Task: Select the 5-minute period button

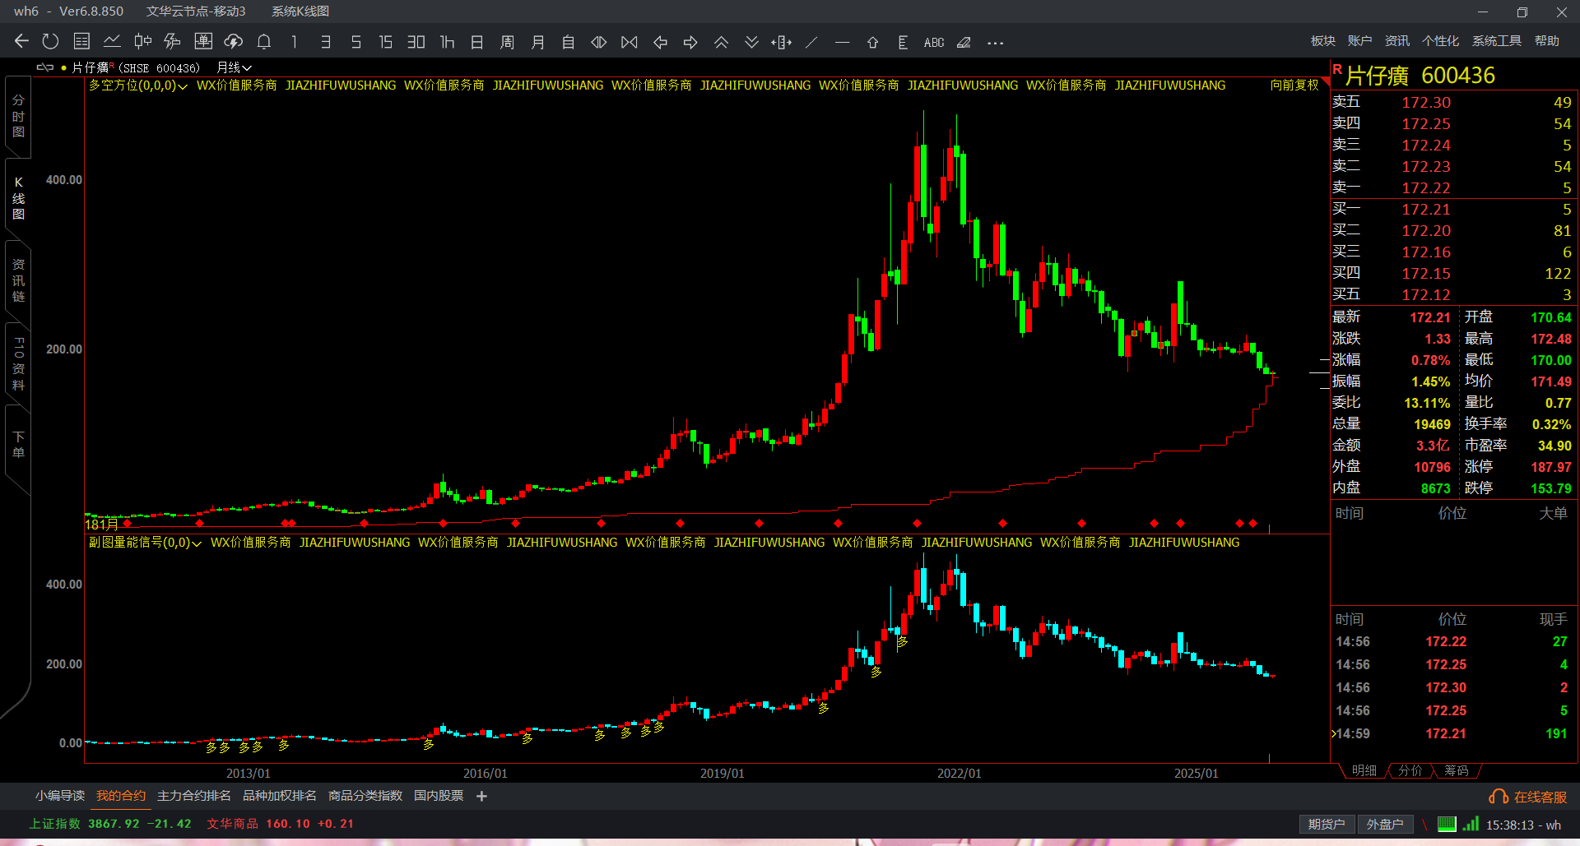Action: pyautogui.click(x=356, y=42)
